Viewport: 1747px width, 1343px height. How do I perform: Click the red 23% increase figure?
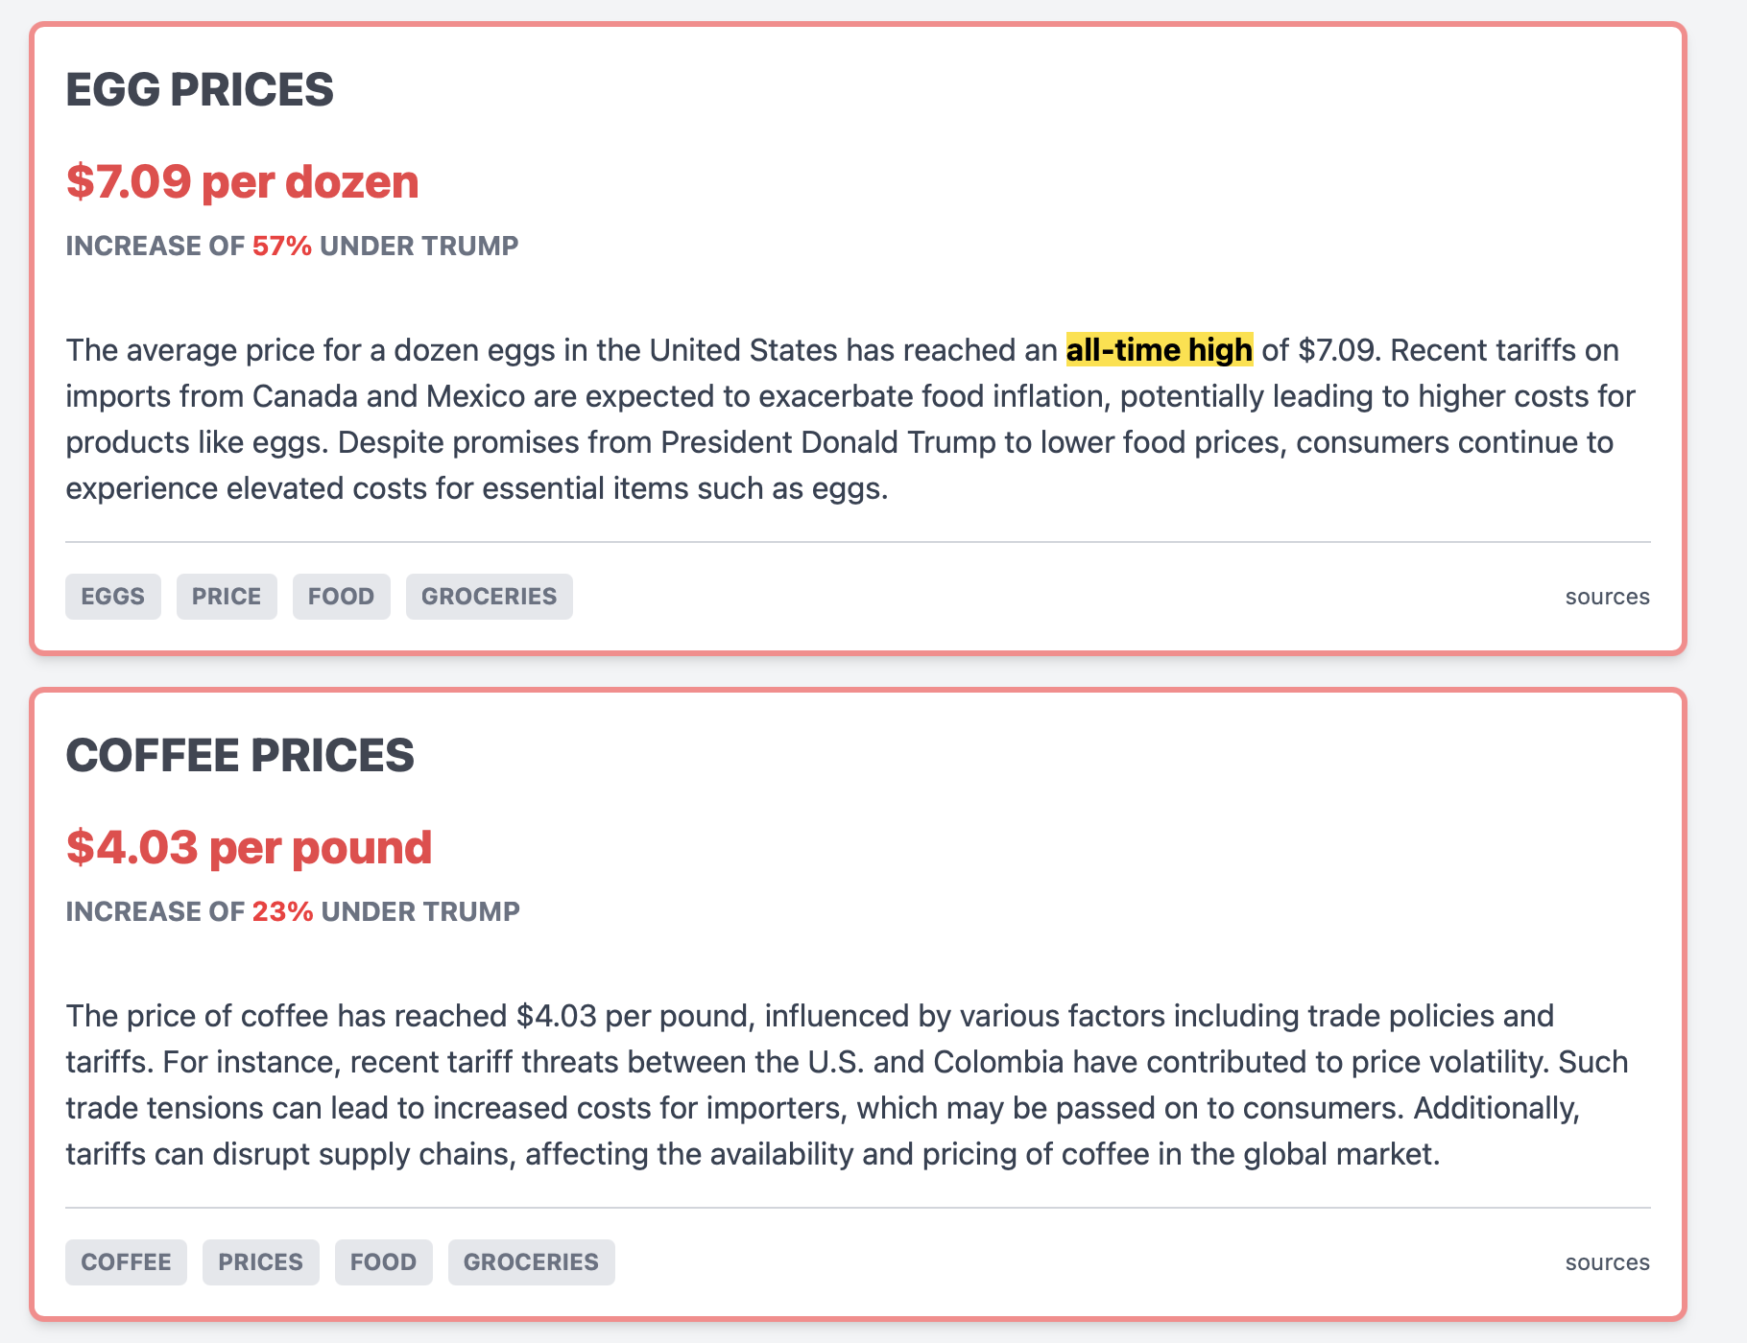(x=282, y=912)
